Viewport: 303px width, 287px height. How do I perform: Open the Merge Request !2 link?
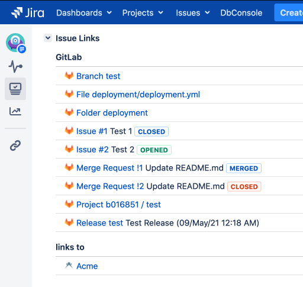pyautogui.click(x=110, y=186)
